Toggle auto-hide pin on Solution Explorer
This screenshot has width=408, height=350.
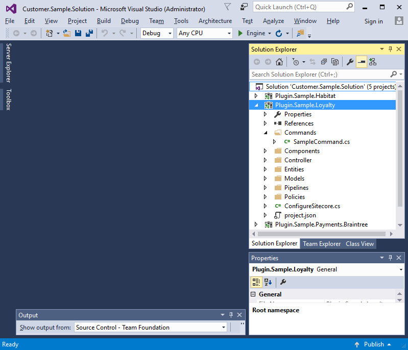(390, 49)
